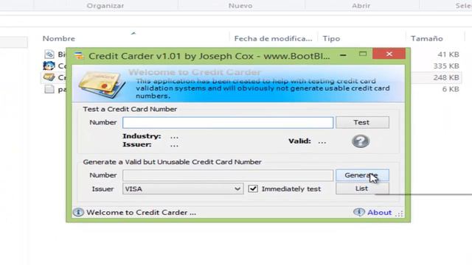The image size is (472, 265).
Task: Click the Generate button
Action: [x=362, y=175]
